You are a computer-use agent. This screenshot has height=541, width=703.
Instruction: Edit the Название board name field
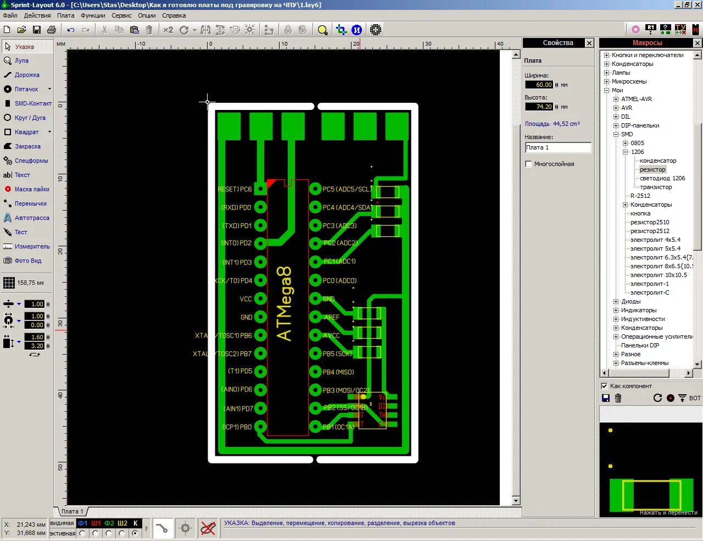click(558, 147)
